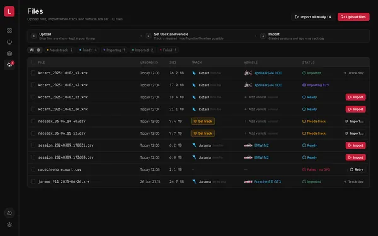Open the crosshair tracks icon in sidebar
The width and height of the screenshot is (378, 236).
click(9, 42)
